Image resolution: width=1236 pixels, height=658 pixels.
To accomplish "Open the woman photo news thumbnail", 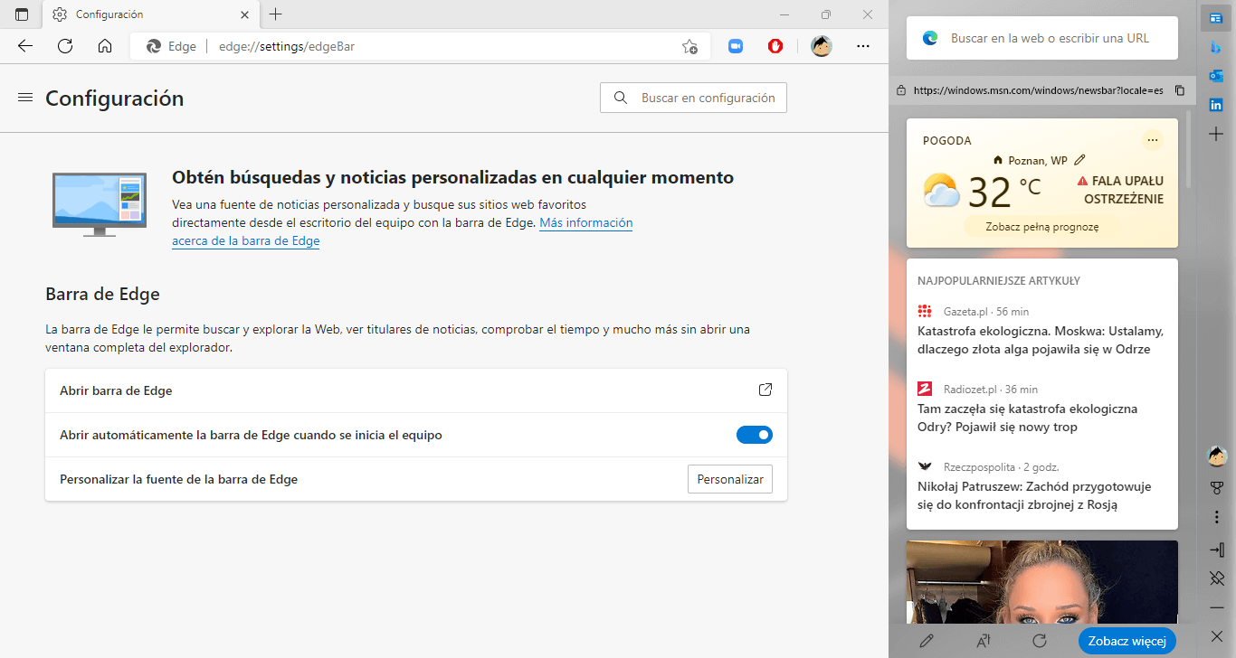I will pos(1042,582).
